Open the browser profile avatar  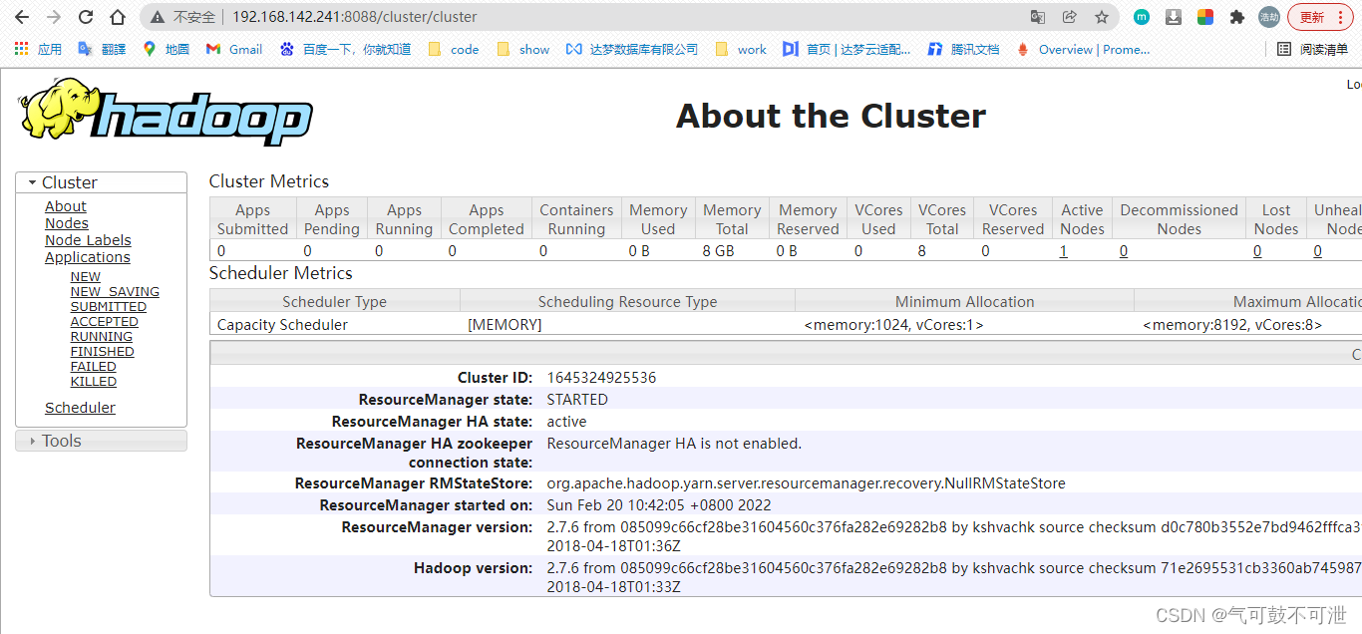point(1269,17)
